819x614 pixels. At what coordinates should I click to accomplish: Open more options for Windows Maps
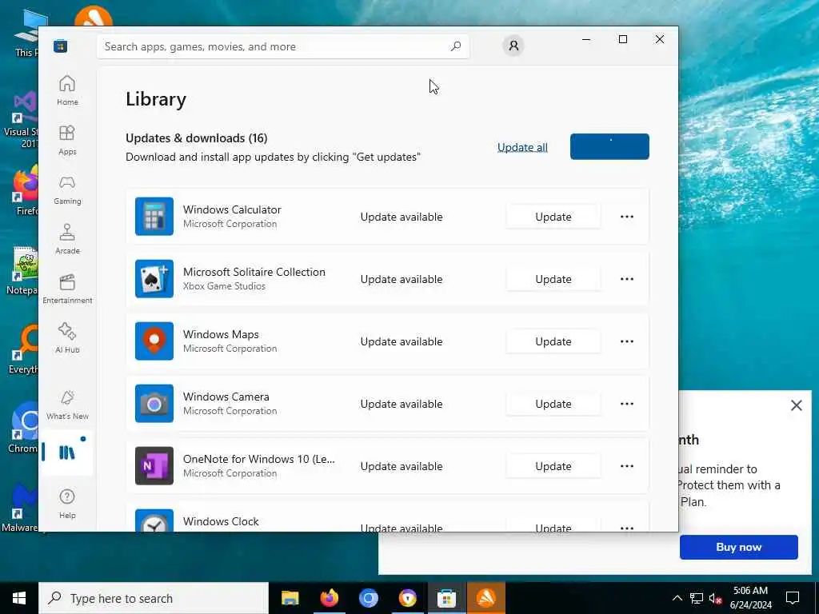click(627, 341)
